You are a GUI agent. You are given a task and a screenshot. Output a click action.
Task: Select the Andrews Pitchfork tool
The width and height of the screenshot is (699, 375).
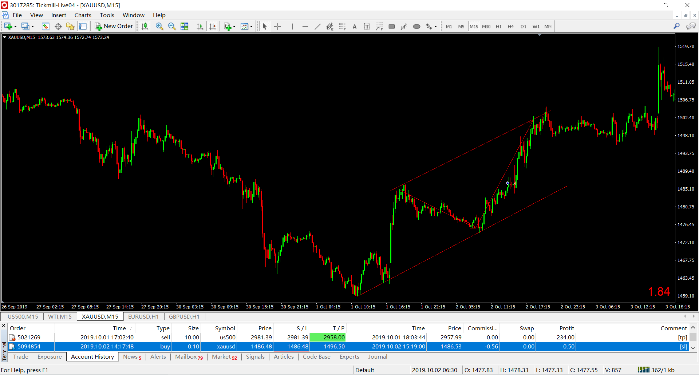(x=404, y=26)
